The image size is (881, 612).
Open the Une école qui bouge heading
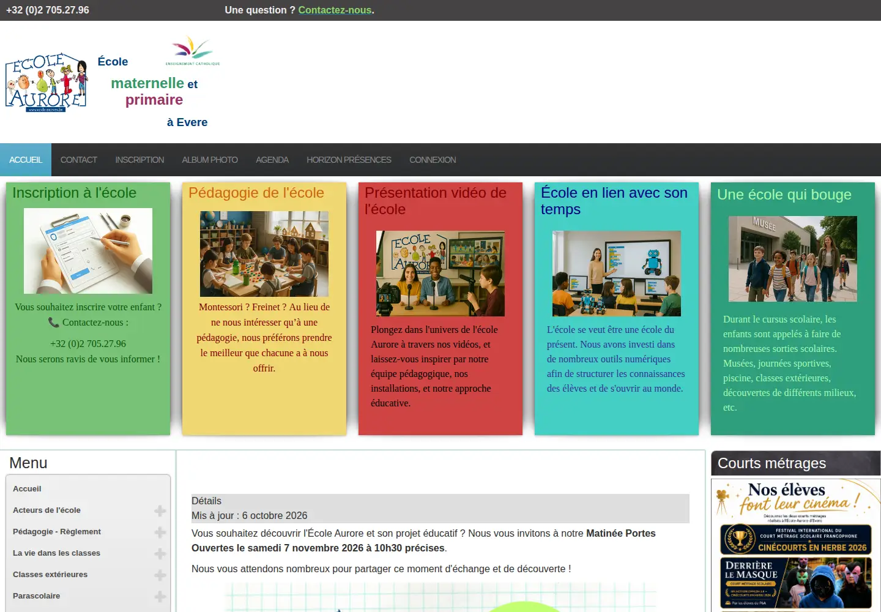[784, 195]
